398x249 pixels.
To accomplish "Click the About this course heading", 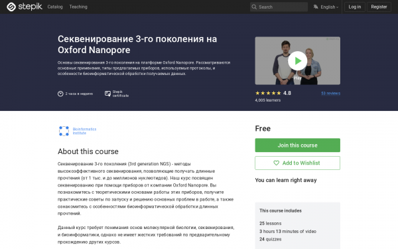I will pyautogui.click(x=88, y=151).
